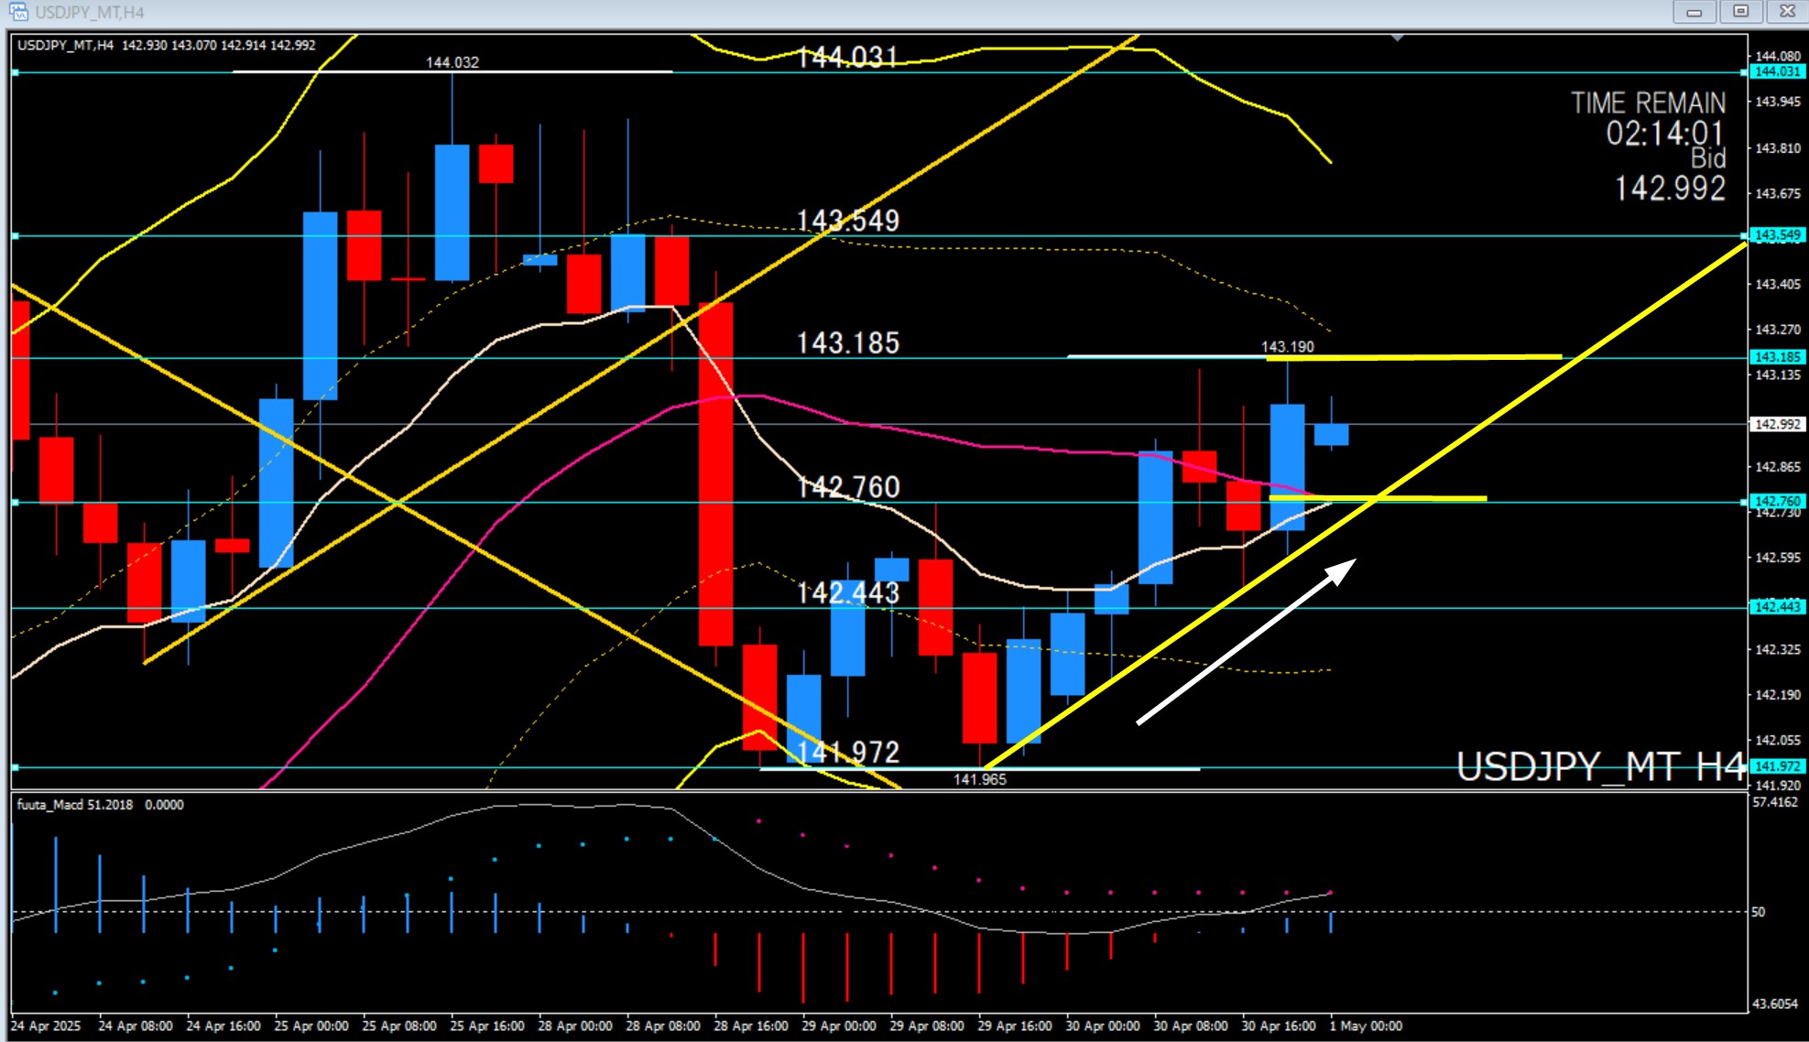This screenshot has width=1809, height=1042.
Task: Click the 28 Apr 16:00 time axis label
Action: (x=751, y=1026)
